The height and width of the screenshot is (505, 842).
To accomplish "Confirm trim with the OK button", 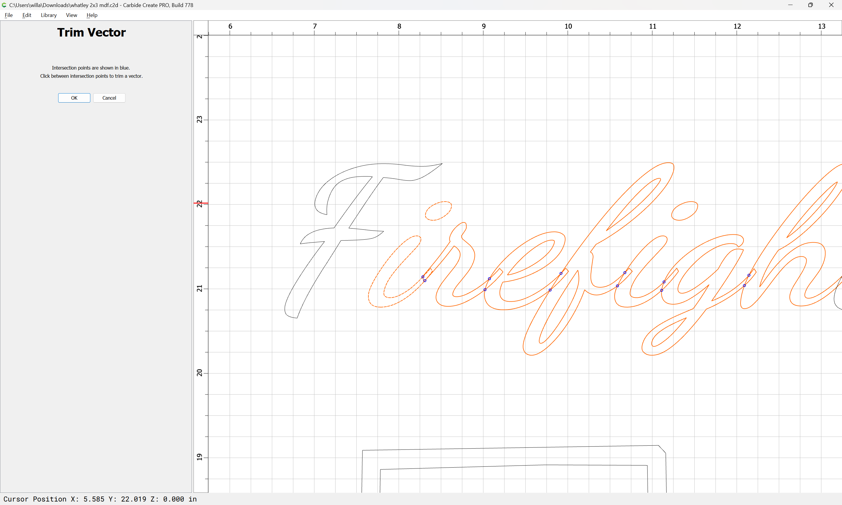I will coord(74,98).
